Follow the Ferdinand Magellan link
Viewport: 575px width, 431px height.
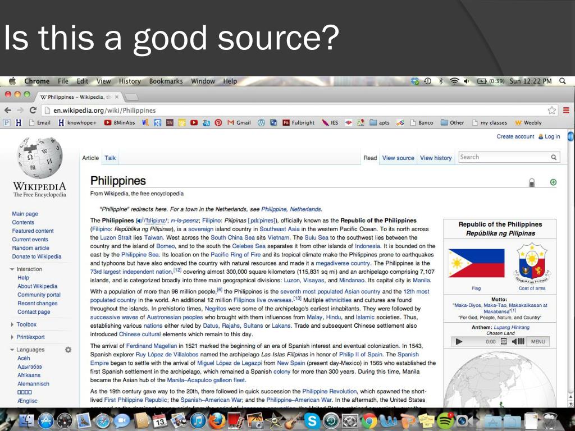pos(152,346)
